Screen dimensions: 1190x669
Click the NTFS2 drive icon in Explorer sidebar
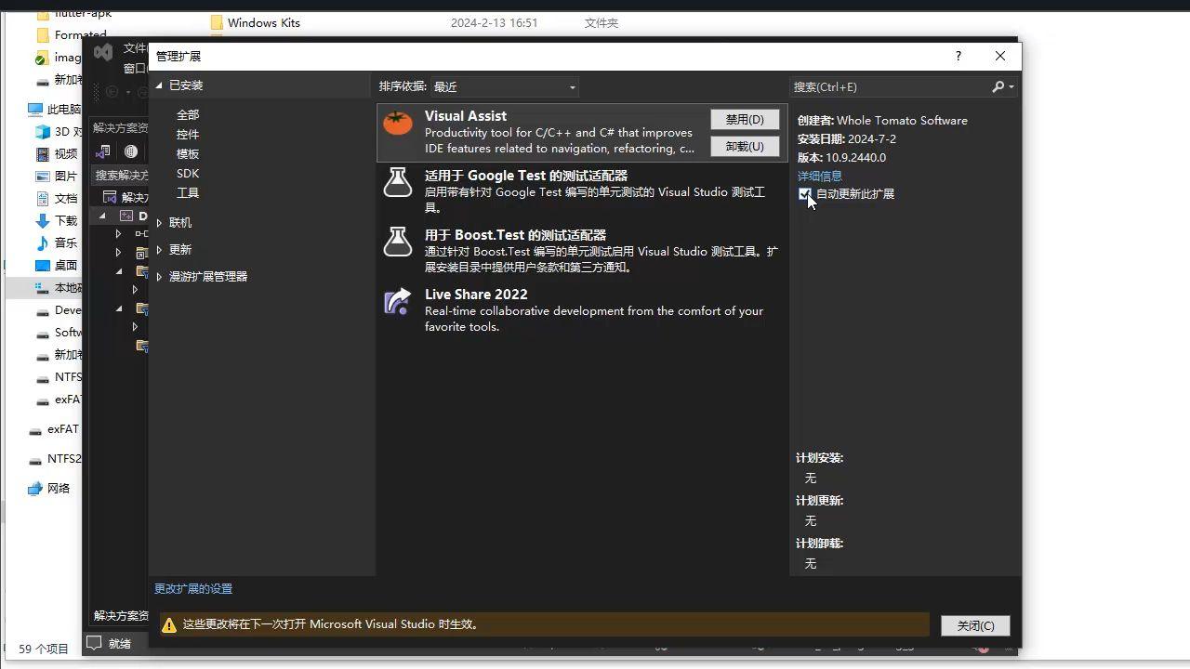[x=35, y=459]
